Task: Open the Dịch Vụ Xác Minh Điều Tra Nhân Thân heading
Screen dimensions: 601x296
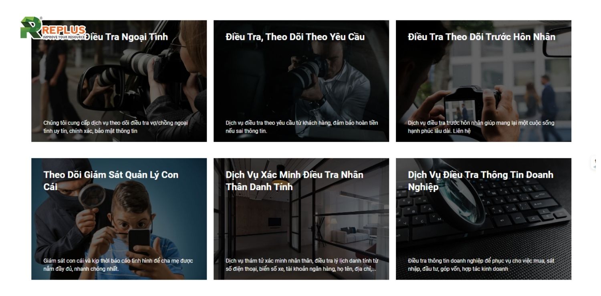Action: tap(294, 181)
